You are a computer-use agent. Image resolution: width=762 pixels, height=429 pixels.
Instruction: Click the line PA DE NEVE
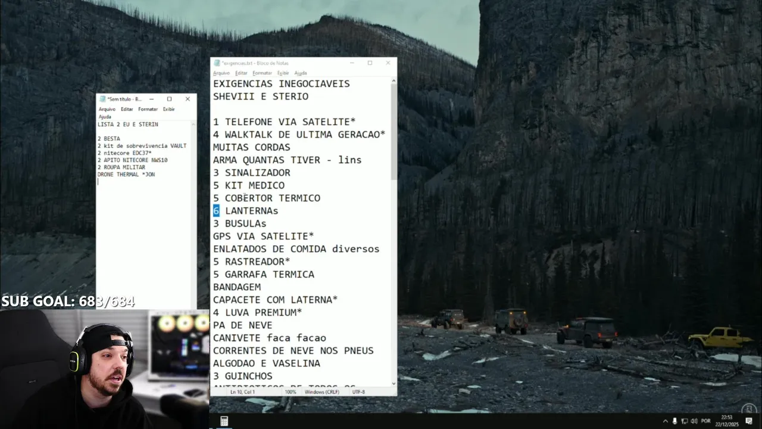(x=243, y=325)
